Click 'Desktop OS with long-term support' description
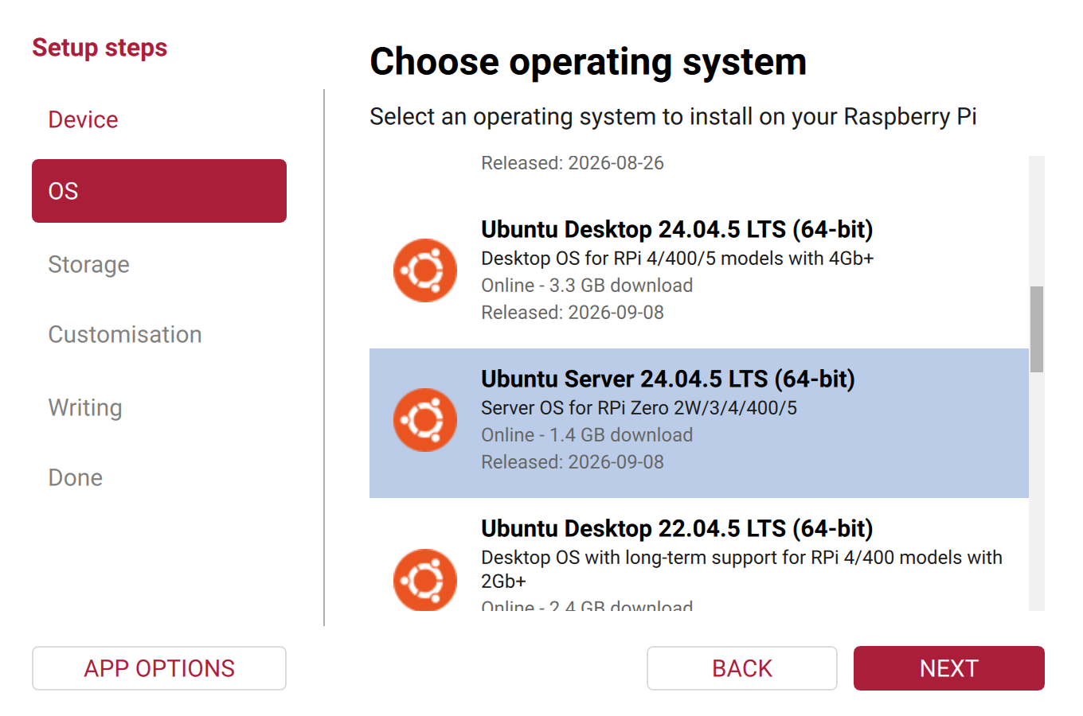 (x=741, y=569)
